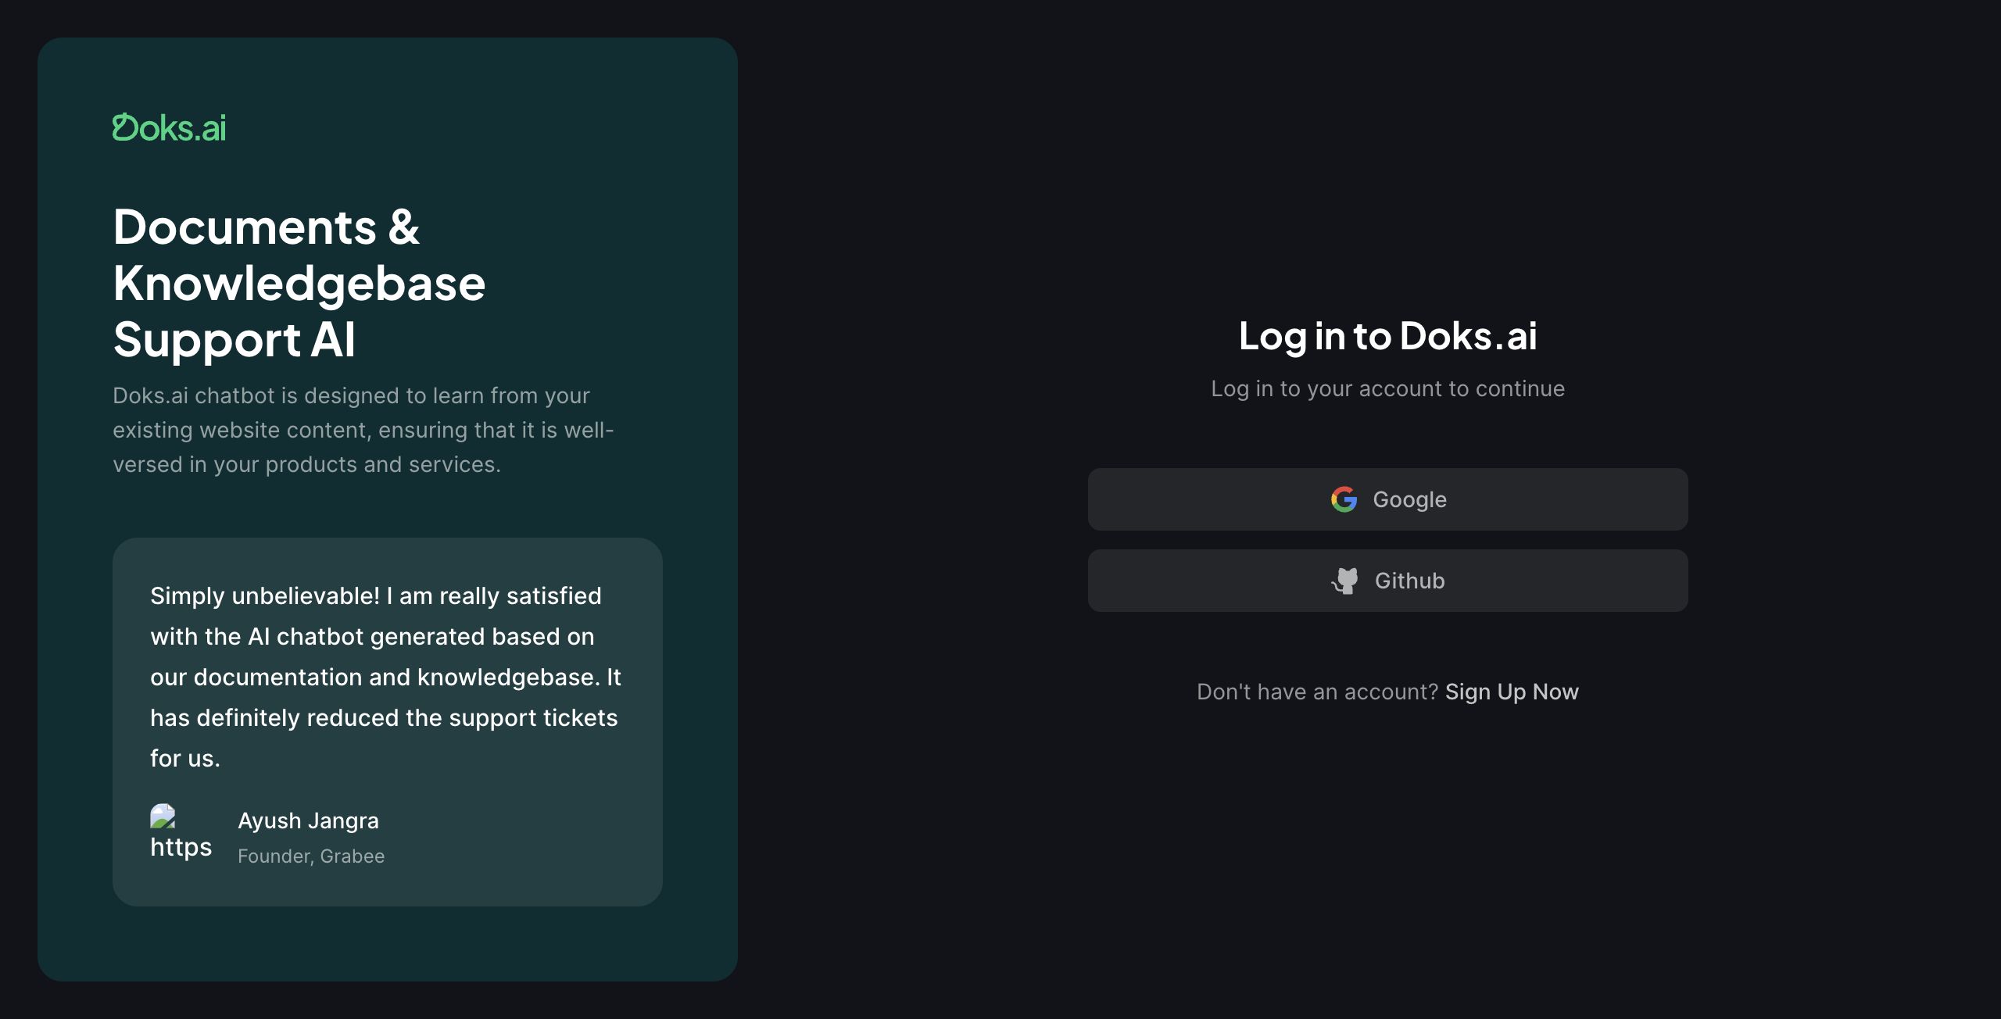Click "Log in to your account" subtitle
The width and height of the screenshot is (2001, 1019).
1387,388
